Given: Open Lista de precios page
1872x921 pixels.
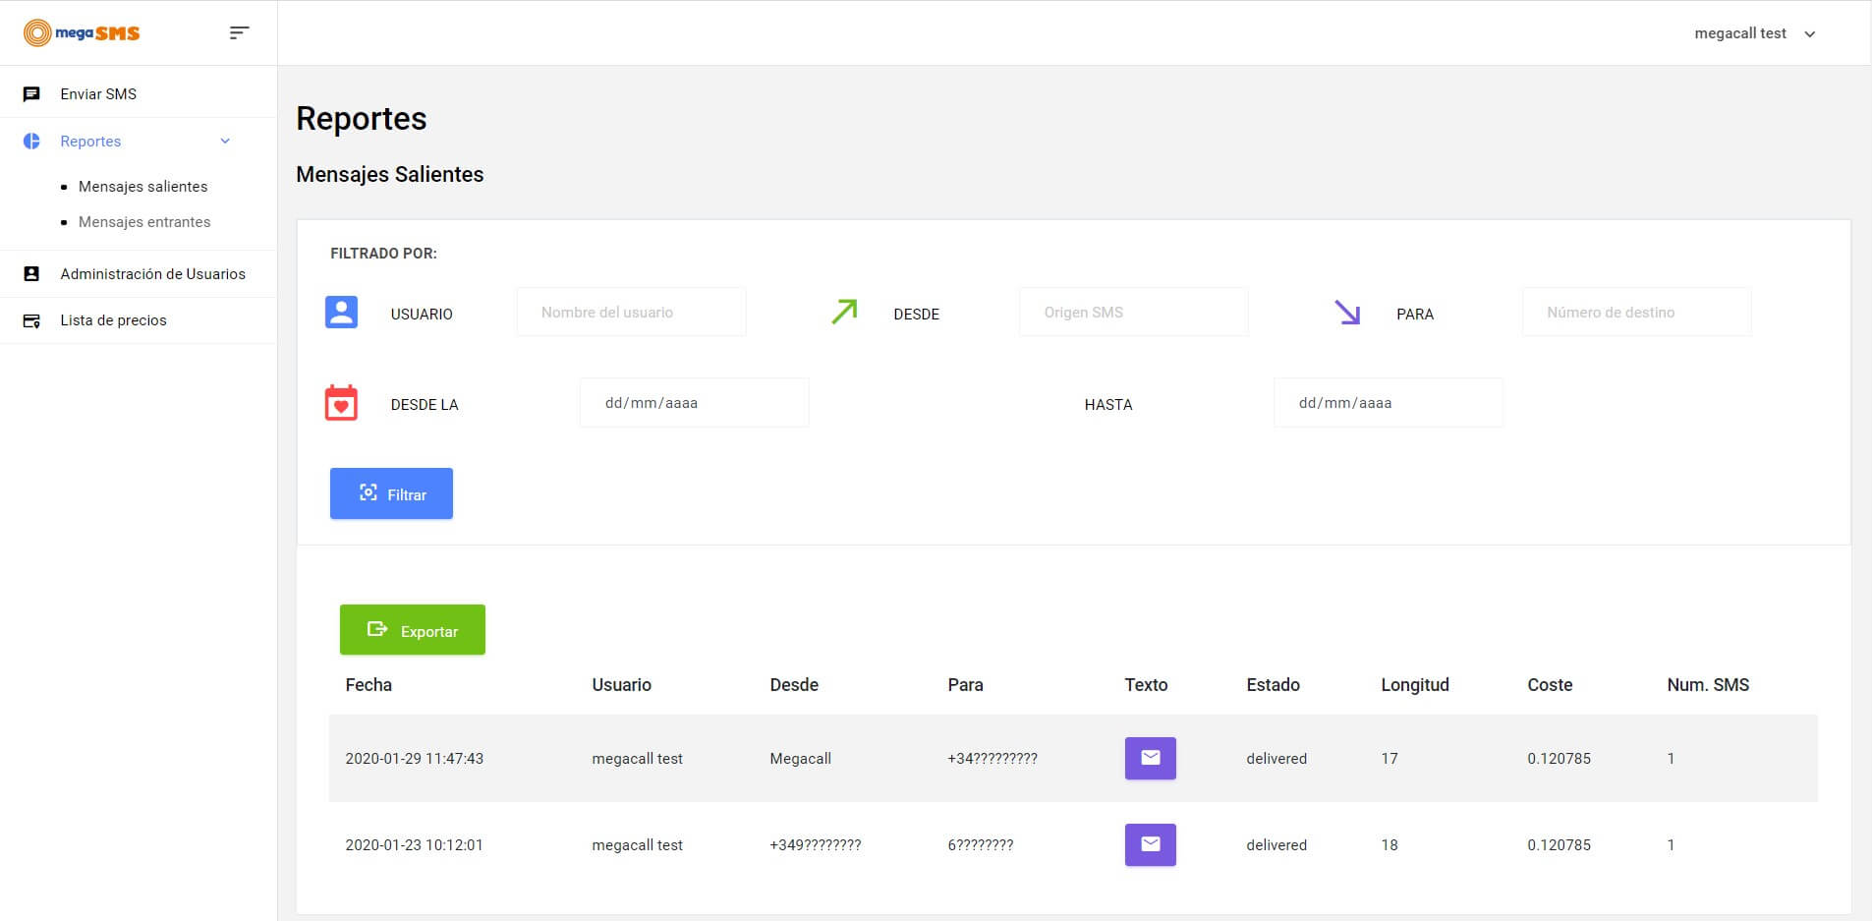Looking at the screenshot, I should pyautogui.click(x=113, y=320).
